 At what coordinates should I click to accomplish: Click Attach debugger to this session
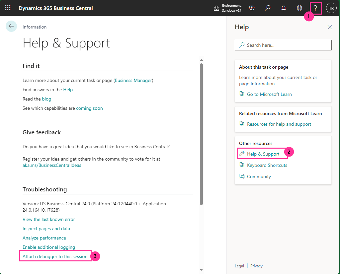(56, 256)
